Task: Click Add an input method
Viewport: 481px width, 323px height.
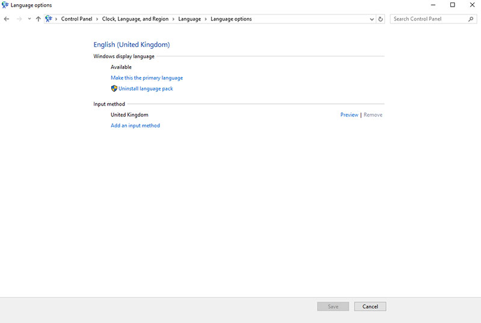Action: 135,126
